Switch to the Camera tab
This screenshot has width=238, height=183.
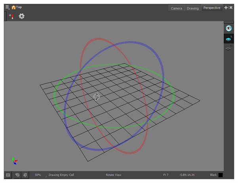click(x=176, y=8)
